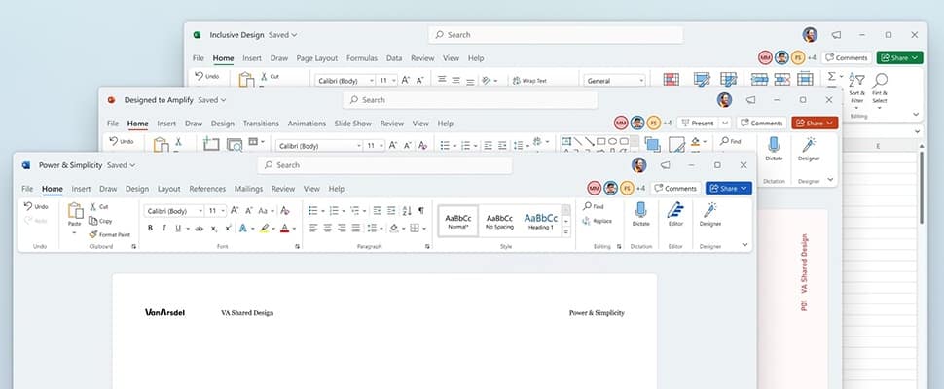Click the Cut scissors in Word ribbon
The image size is (944, 389).
click(x=94, y=207)
